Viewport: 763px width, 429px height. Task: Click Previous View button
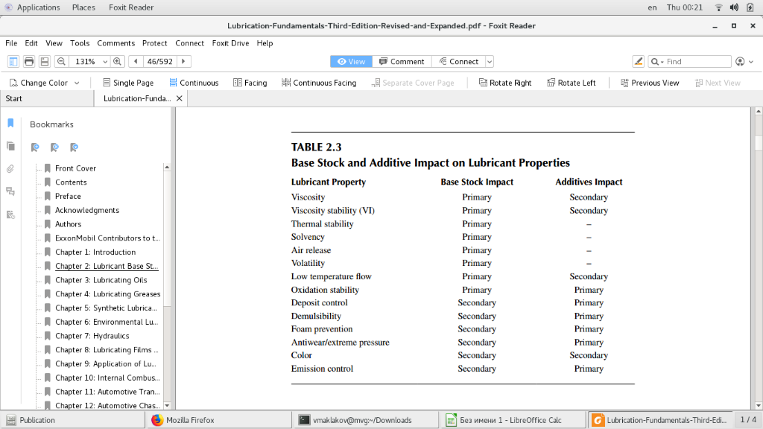(x=650, y=83)
